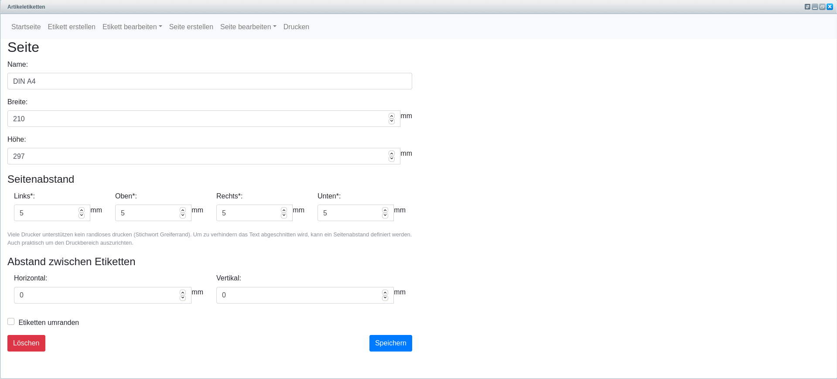Save the page with the Speichern button
The height and width of the screenshot is (379, 837).
391,343
